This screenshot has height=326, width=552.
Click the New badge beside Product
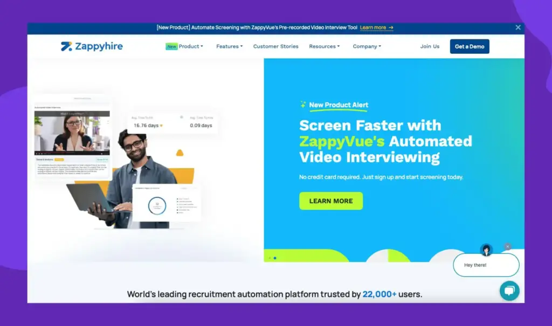tap(171, 46)
